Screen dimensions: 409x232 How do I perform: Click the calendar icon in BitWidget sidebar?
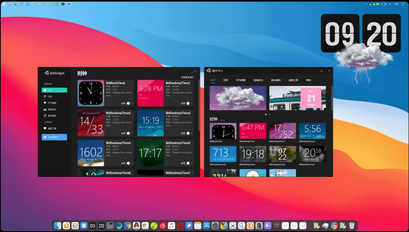coord(45,96)
